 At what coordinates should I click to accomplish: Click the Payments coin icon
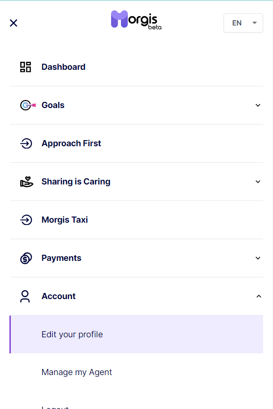pos(26,258)
